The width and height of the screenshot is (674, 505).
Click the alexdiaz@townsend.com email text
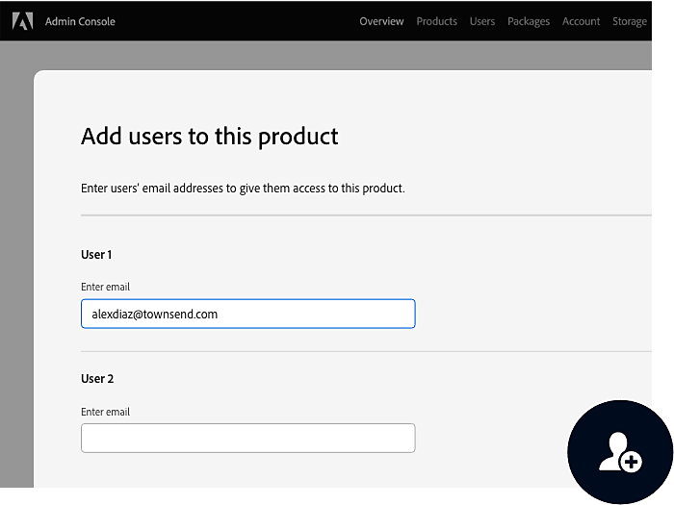pos(154,315)
